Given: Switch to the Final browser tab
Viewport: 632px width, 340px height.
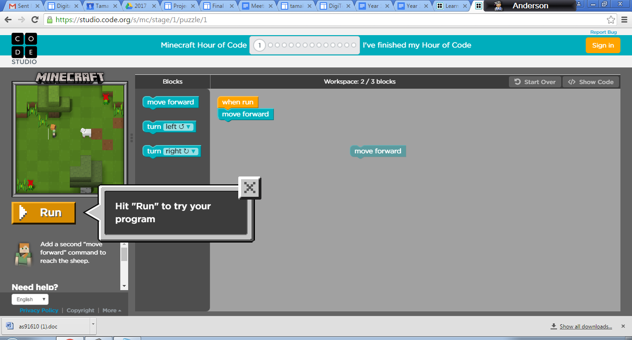Looking at the screenshot, I should pos(218,6).
